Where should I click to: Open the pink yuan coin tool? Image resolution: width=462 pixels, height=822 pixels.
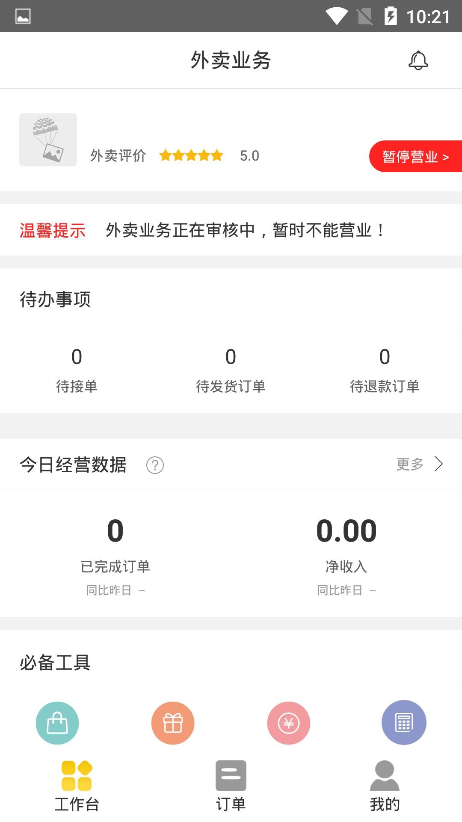click(289, 723)
